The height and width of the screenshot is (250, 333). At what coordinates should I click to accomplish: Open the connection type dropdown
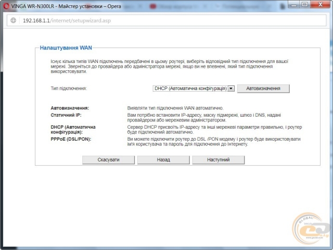point(194,89)
